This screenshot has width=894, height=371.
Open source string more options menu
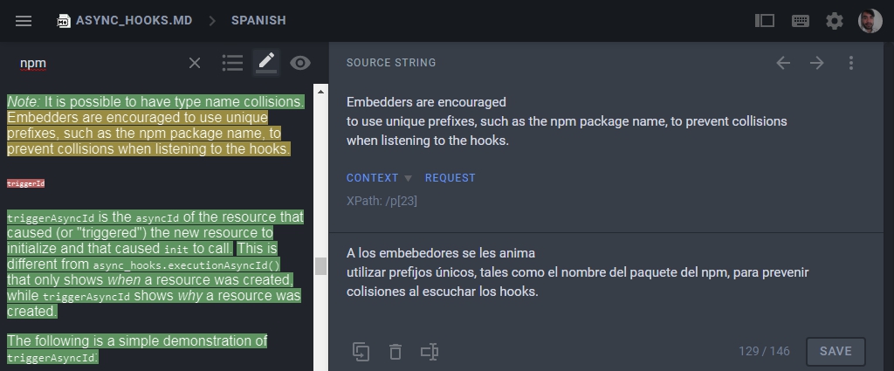[x=851, y=63]
